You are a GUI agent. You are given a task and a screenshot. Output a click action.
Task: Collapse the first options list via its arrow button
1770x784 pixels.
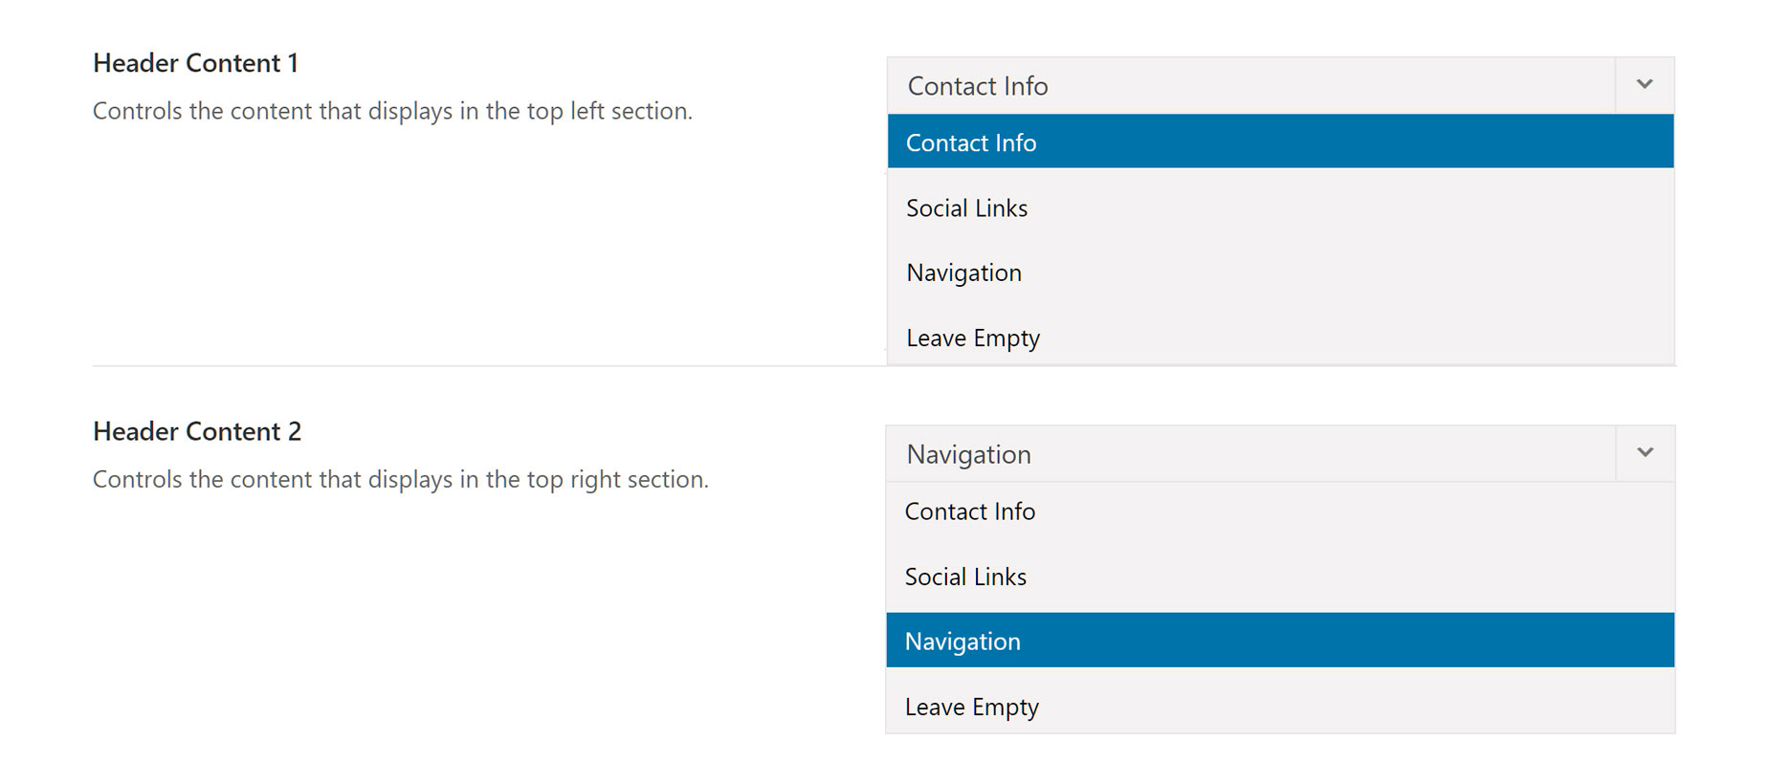pyautogui.click(x=1645, y=85)
